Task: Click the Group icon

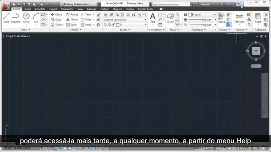Action: tap(221, 18)
